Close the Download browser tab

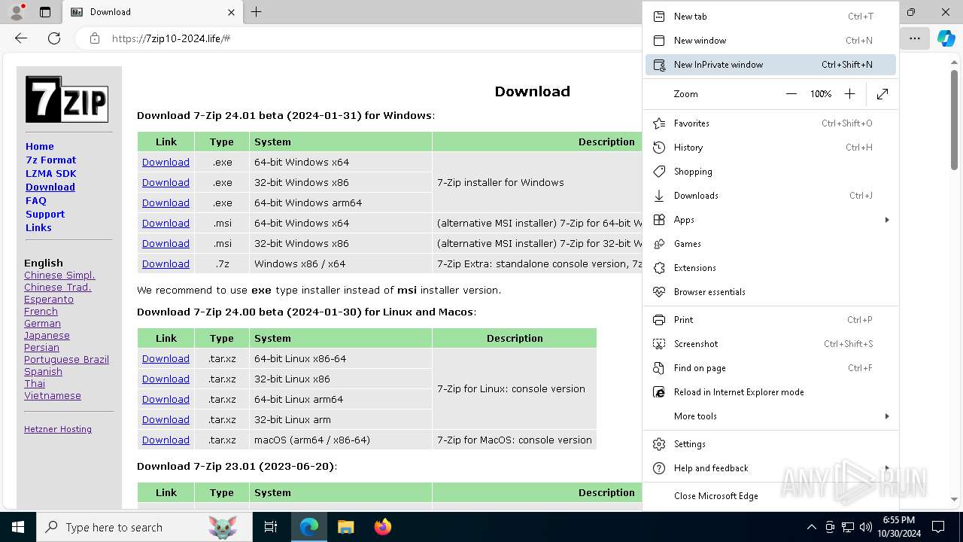231,12
